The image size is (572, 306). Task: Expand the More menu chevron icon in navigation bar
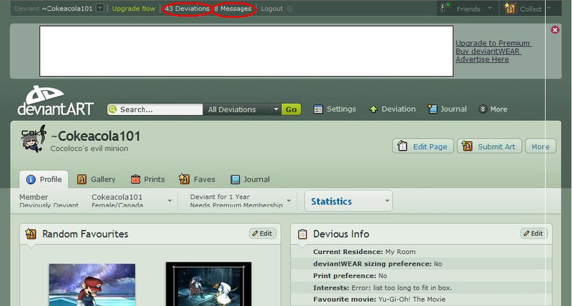482,109
